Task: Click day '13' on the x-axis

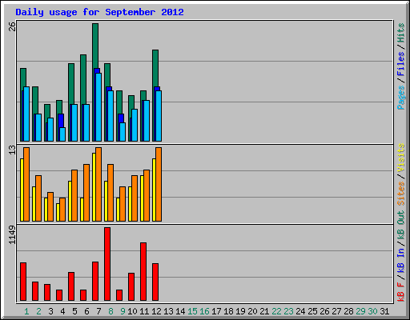Action: coord(168,311)
